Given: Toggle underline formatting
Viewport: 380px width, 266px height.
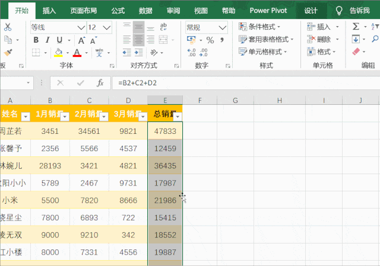Looking at the screenshot, I should click(x=59, y=40).
